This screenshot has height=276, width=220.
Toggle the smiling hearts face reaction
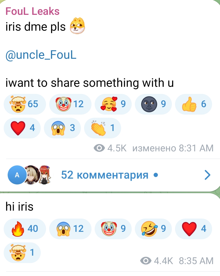click(x=113, y=104)
